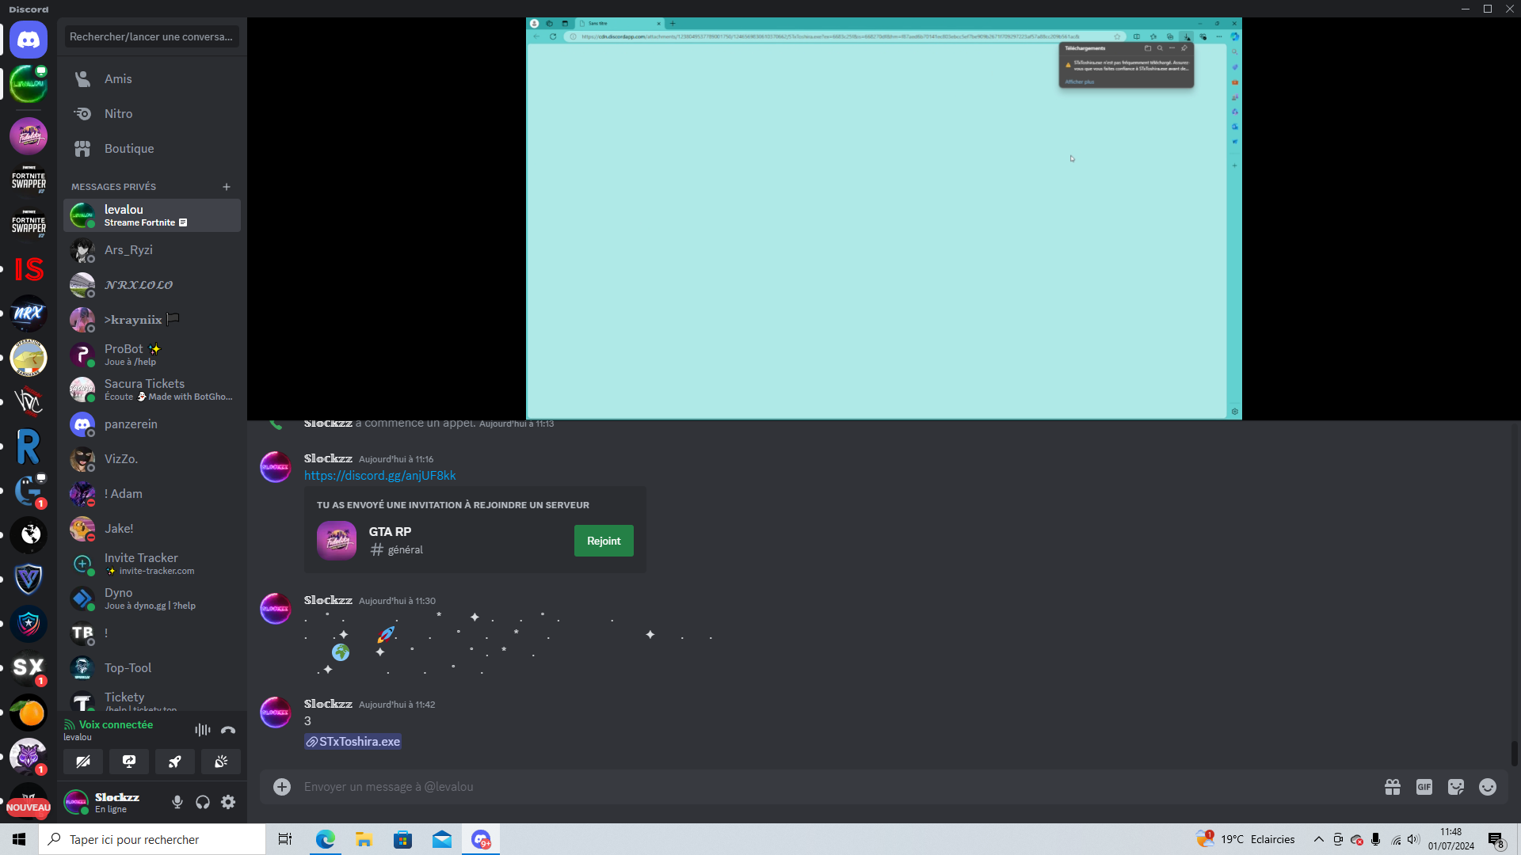Click the shared screen stream view
Screen dimensions: 1521x855
[884, 218]
